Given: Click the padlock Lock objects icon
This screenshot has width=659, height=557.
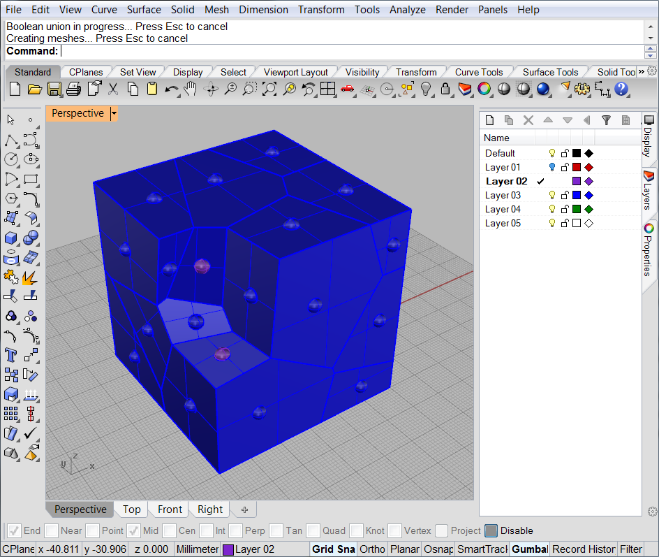Looking at the screenshot, I should [x=445, y=89].
